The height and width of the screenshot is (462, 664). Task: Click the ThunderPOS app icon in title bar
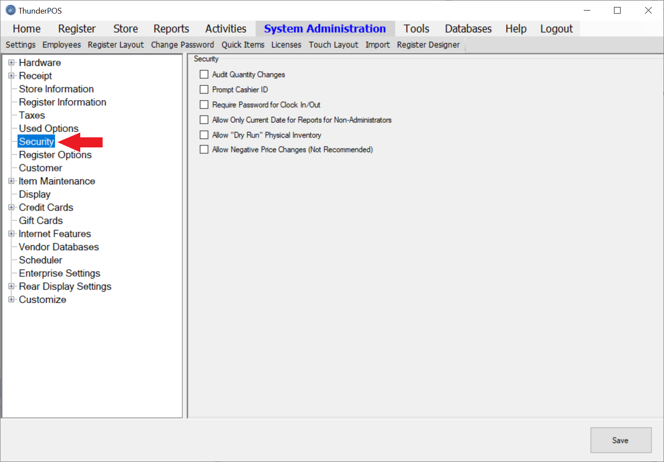[x=11, y=10]
